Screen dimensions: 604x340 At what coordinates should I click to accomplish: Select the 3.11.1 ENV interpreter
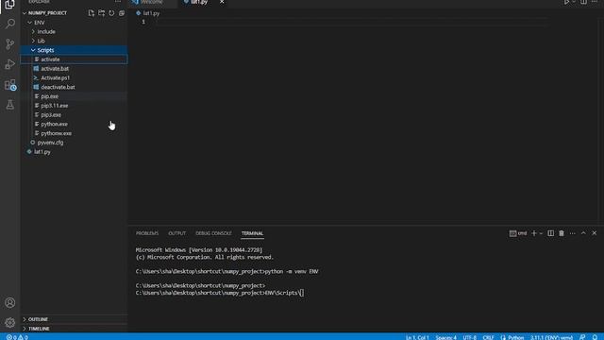(551, 337)
